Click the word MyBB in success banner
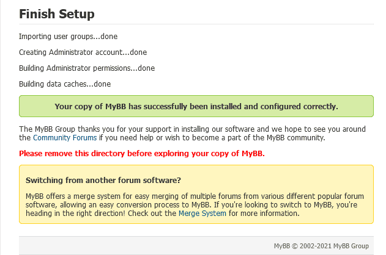The height and width of the screenshot is (255, 386). click(116, 107)
